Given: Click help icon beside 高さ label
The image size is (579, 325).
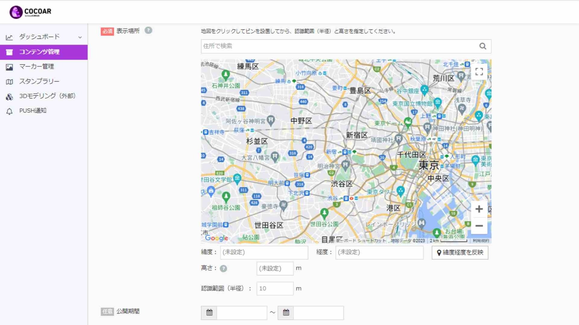Looking at the screenshot, I should pos(223,268).
